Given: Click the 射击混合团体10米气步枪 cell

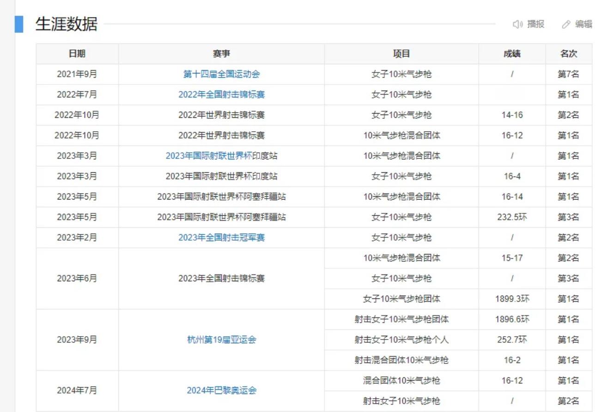Looking at the screenshot, I should point(401,360).
